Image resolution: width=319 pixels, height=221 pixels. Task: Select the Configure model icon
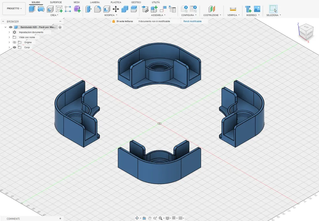pyautogui.click(x=184, y=9)
